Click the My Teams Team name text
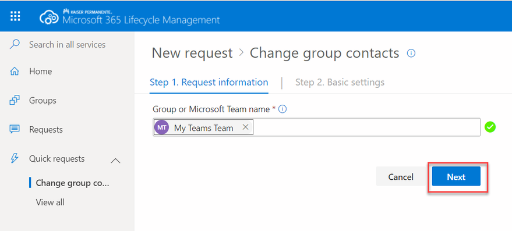 (x=203, y=128)
